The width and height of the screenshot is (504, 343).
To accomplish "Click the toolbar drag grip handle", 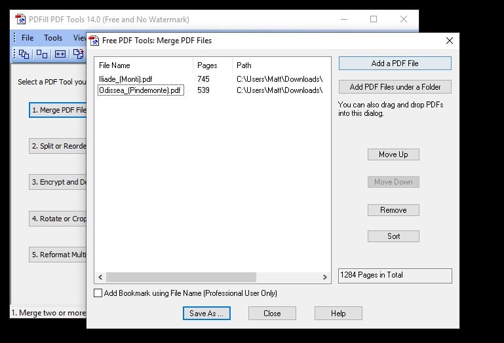I will pos(14,54).
